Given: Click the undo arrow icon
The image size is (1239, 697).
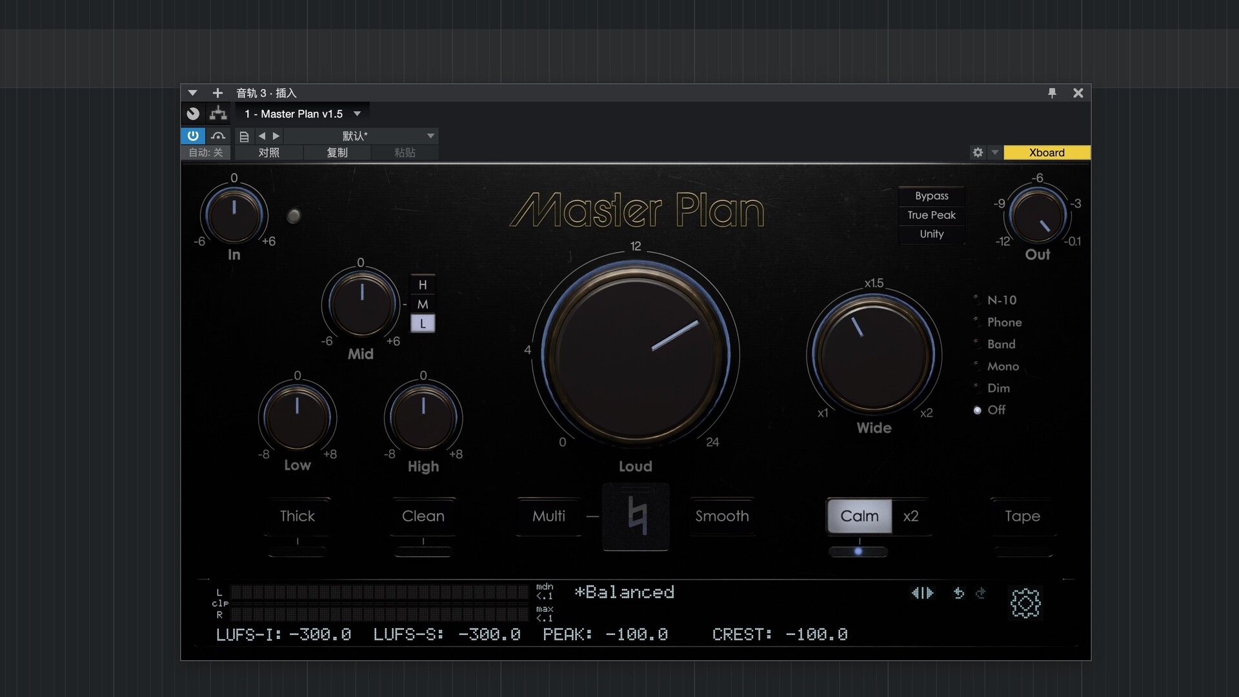Looking at the screenshot, I should pos(958,592).
